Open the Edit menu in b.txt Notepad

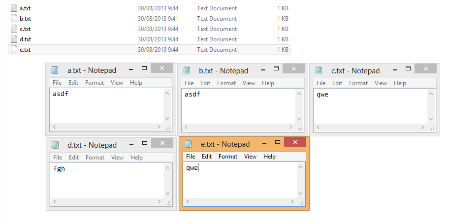click(205, 83)
